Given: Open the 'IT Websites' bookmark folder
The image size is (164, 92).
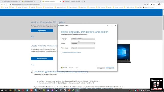Looking at the screenshot, I should [91, 7].
